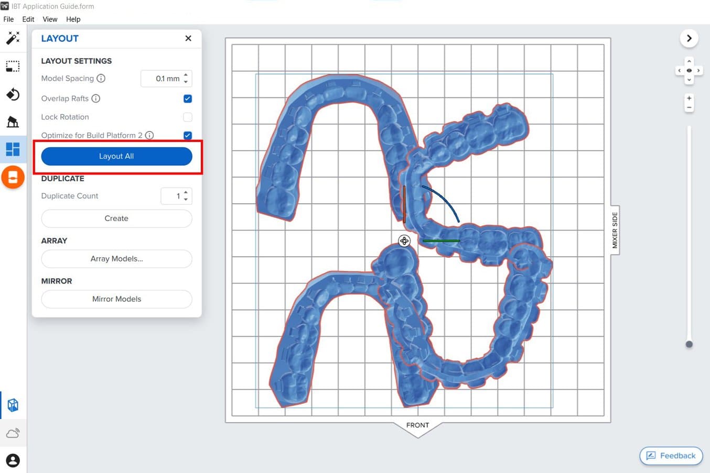Viewport: 710px width, 473px height.
Task: Expand the right side panel with the chevron
Action: click(689, 38)
